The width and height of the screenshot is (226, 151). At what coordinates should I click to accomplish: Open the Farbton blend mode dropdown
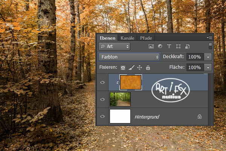[129, 57]
